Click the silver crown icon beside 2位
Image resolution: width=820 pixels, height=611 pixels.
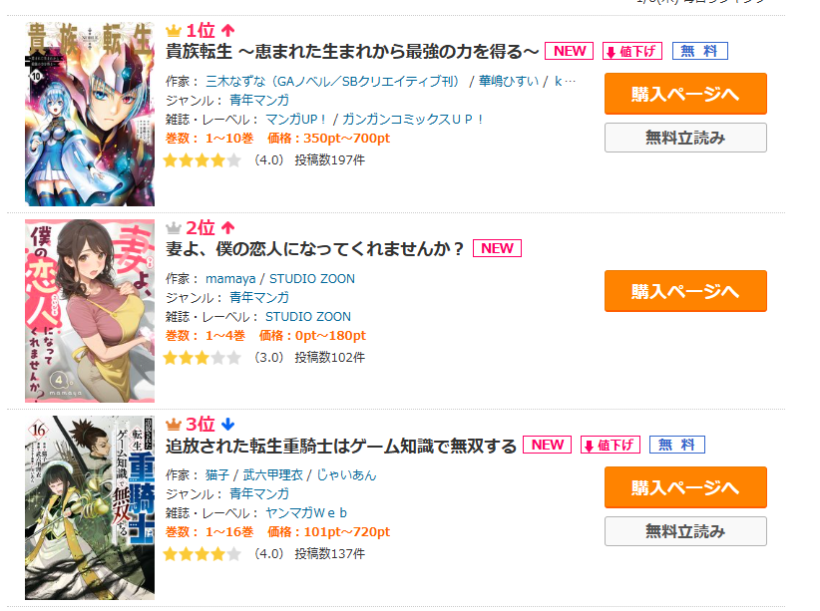(174, 228)
